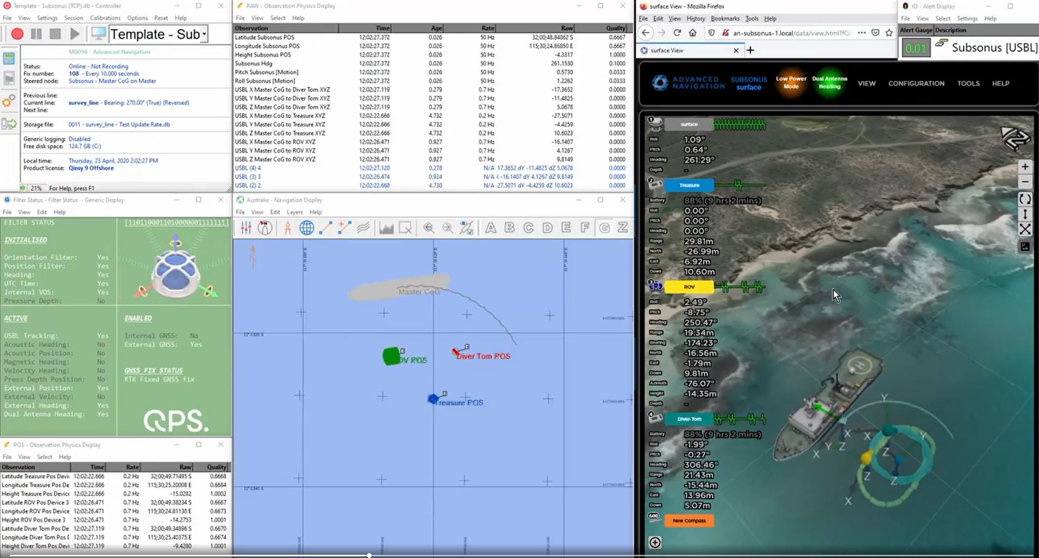Click the top sidebar icon in Controller
Image resolution: width=1039 pixels, height=558 pixels.
click(x=9, y=59)
